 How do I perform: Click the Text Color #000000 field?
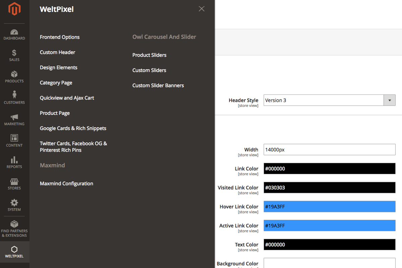[330, 245]
